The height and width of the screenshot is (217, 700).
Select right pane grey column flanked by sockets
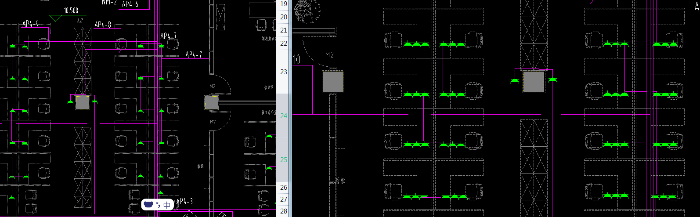point(534,82)
